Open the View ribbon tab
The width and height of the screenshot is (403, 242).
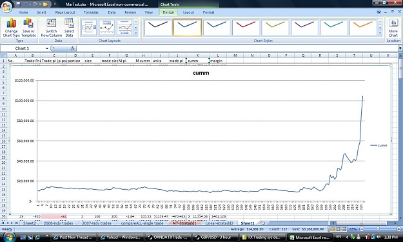(x=148, y=12)
